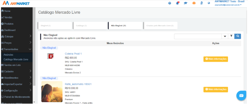Image resolution: width=248 pixels, height=104 pixels.
Task: Click the orange gift icon
Action: [x=194, y=3]
